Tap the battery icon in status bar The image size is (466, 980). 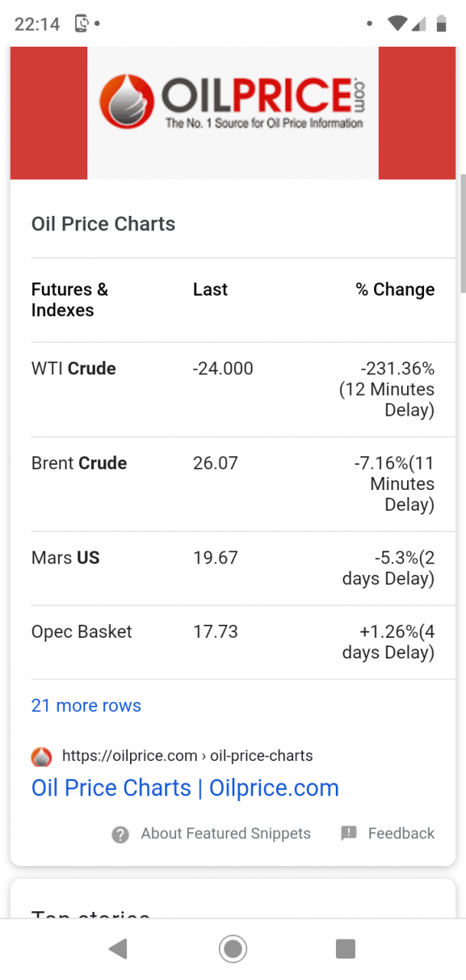441,24
